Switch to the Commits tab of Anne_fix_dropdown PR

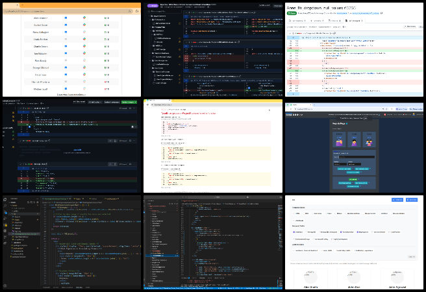[318, 21]
